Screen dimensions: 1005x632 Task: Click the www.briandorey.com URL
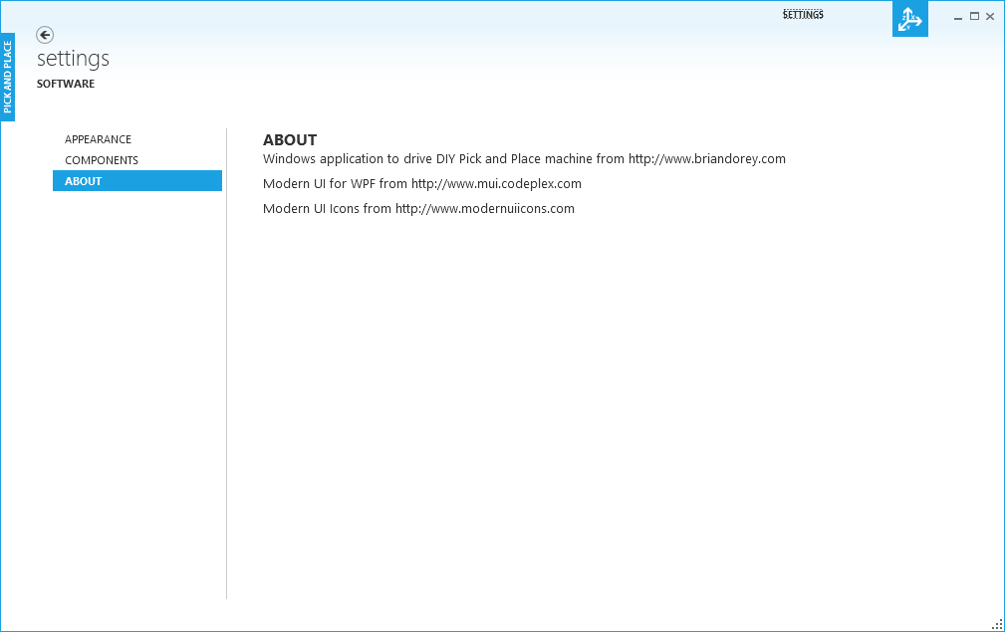click(x=706, y=159)
